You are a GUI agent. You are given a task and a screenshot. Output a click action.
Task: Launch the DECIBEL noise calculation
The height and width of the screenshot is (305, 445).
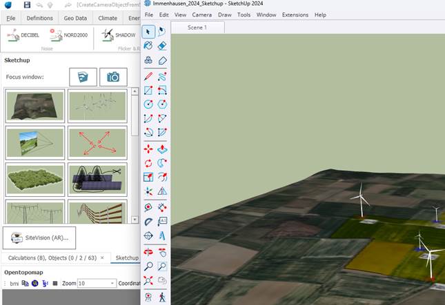click(23, 35)
